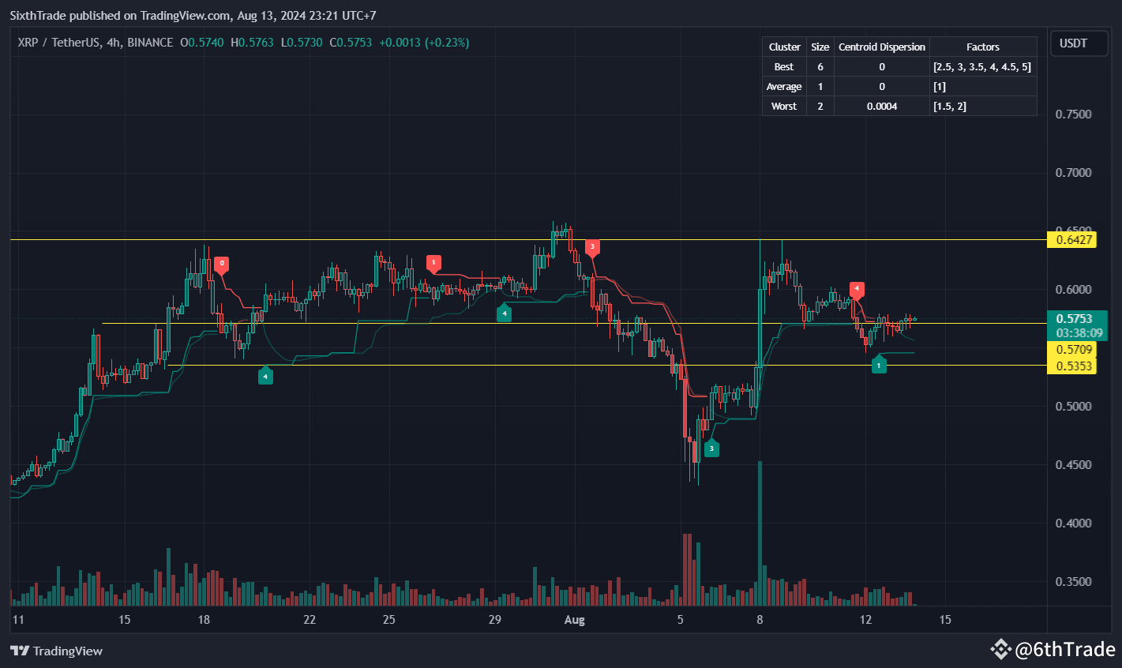
Task: Select the green buy marker labeled 3
Action: (711, 448)
